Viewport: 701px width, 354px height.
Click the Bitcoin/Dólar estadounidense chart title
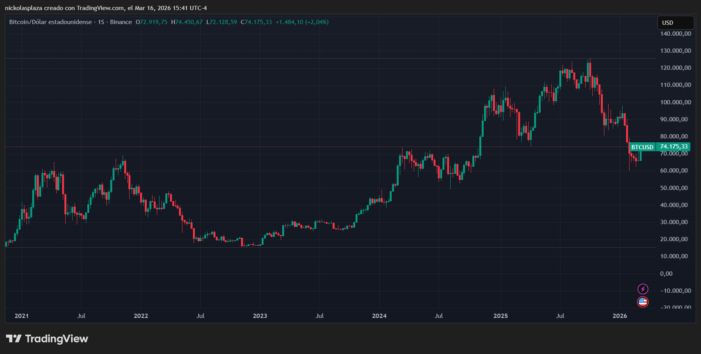pyautogui.click(x=50, y=22)
